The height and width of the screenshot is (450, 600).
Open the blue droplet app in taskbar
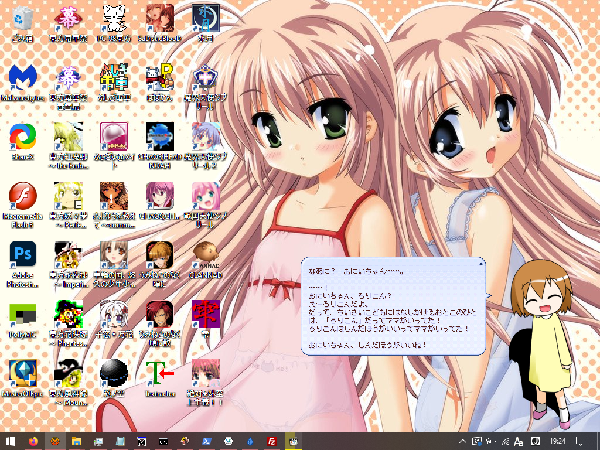(x=250, y=441)
